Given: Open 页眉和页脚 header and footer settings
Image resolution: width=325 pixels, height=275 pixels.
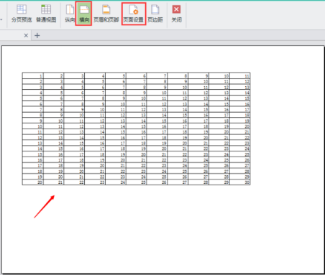Looking at the screenshot, I should pos(106,14).
